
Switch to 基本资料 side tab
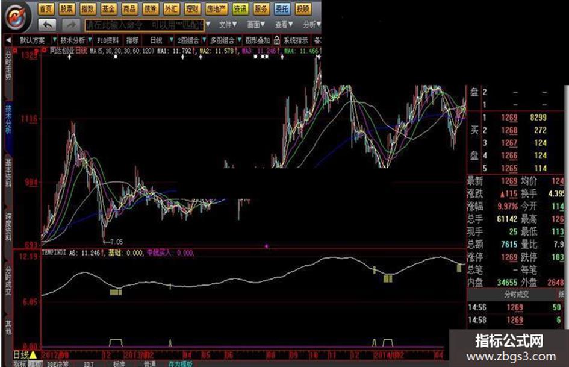point(8,172)
